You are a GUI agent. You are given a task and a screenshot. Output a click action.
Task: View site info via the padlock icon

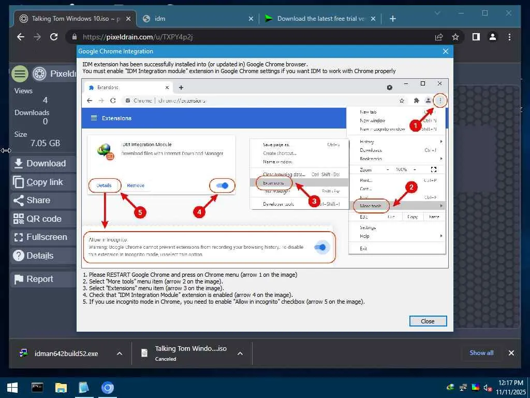75,37
